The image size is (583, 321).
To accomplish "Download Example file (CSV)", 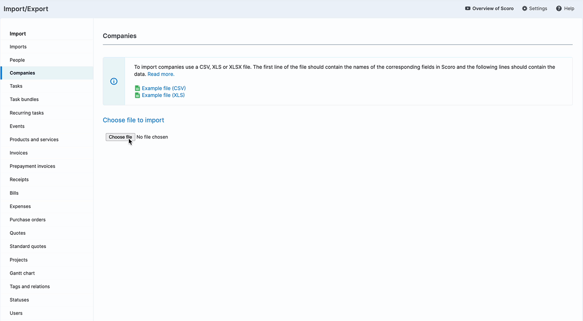I will [164, 88].
